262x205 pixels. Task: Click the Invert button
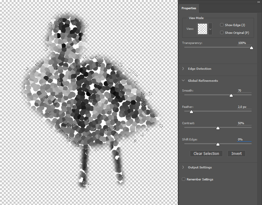[236, 154]
